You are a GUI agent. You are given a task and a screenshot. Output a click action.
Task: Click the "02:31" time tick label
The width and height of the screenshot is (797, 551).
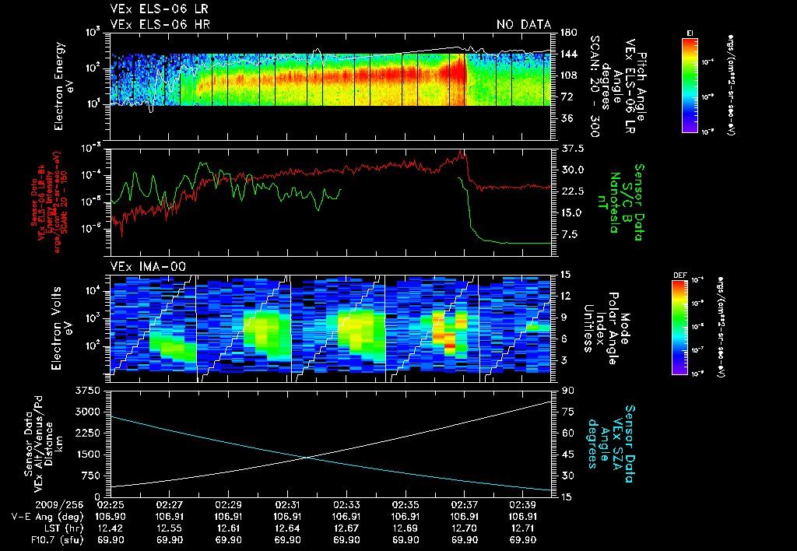click(x=287, y=505)
